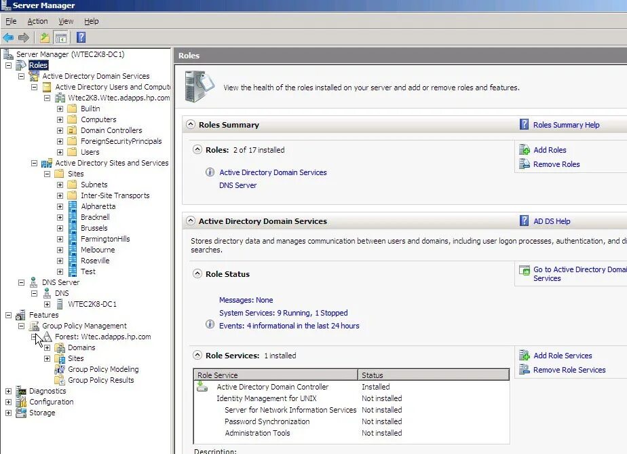Image resolution: width=627 pixels, height=454 pixels.
Task: Click the Alpharetta site icon
Action: (73, 206)
